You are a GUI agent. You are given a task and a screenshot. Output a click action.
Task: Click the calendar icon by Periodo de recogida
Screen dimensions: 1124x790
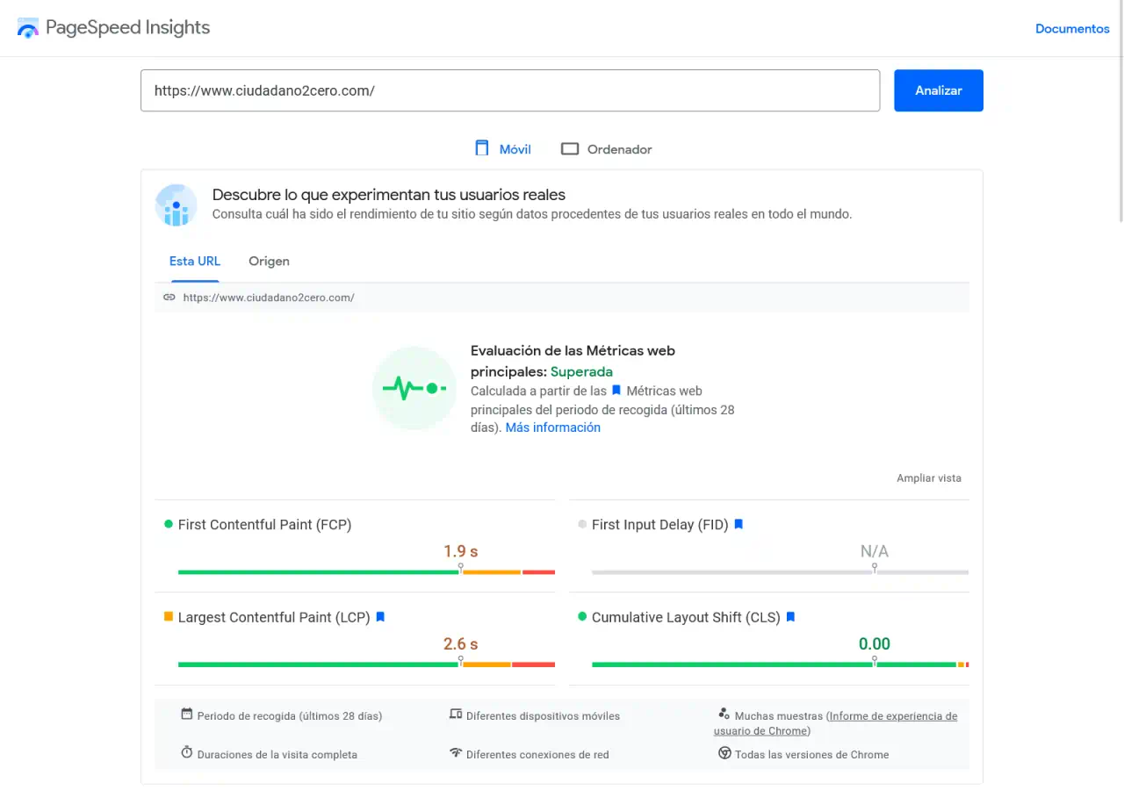coord(186,714)
